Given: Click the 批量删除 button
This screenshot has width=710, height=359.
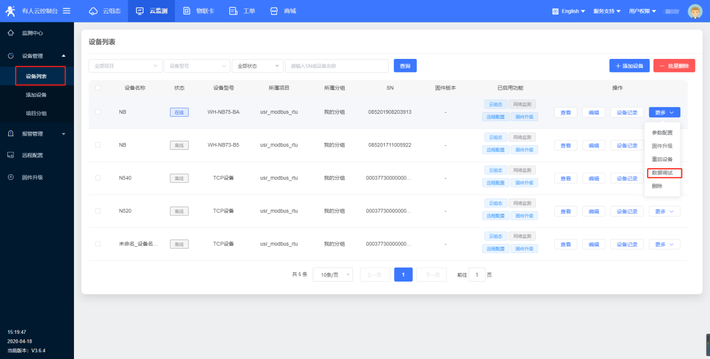Looking at the screenshot, I should pyautogui.click(x=674, y=66).
